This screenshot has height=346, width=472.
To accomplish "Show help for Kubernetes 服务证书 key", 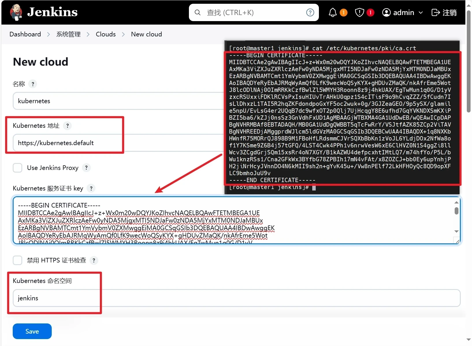I will [x=91, y=188].
